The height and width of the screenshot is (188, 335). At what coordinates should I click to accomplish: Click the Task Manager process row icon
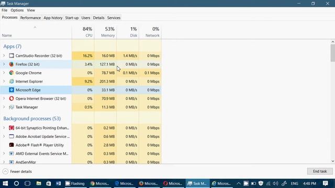pyautogui.click(x=12, y=107)
